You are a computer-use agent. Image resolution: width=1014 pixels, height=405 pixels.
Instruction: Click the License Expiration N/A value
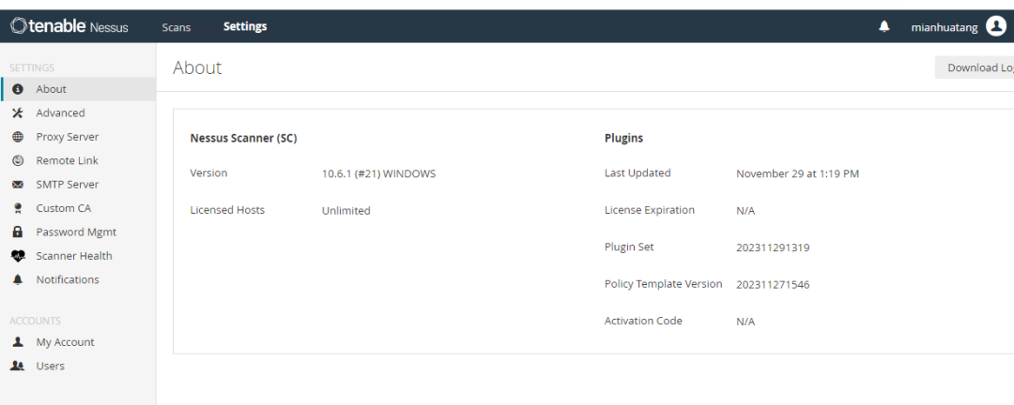[745, 211]
